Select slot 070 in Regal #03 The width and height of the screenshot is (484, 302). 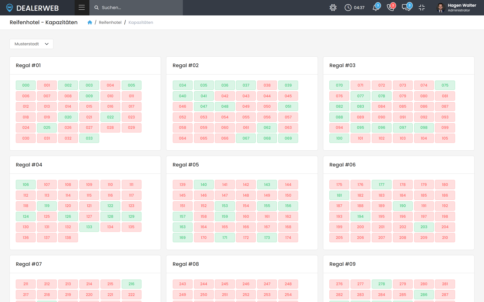[x=339, y=85]
